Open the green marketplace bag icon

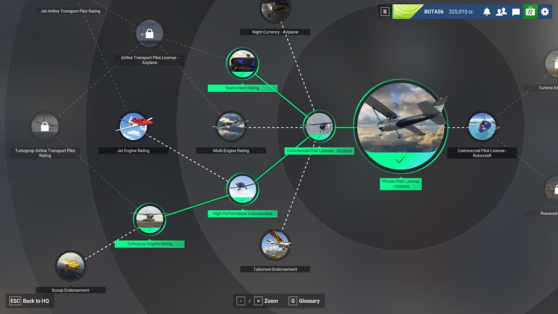pyautogui.click(x=530, y=12)
